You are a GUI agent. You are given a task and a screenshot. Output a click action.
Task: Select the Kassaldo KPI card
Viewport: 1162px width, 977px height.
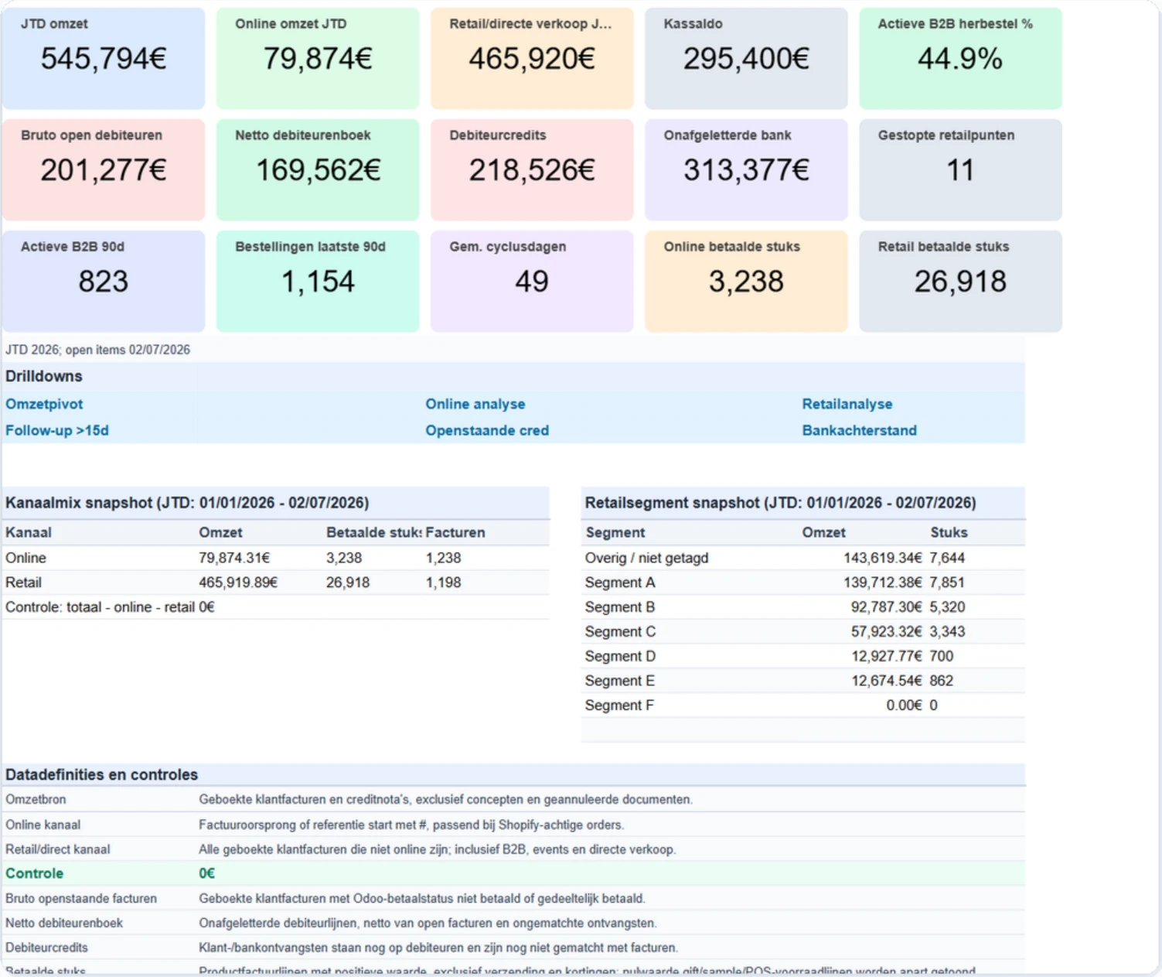click(x=746, y=59)
